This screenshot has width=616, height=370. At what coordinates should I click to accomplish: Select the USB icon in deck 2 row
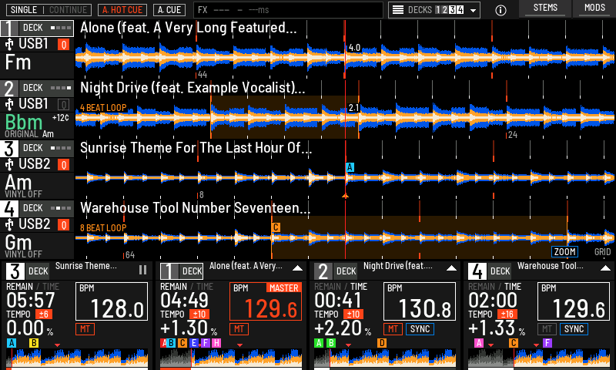9,104
